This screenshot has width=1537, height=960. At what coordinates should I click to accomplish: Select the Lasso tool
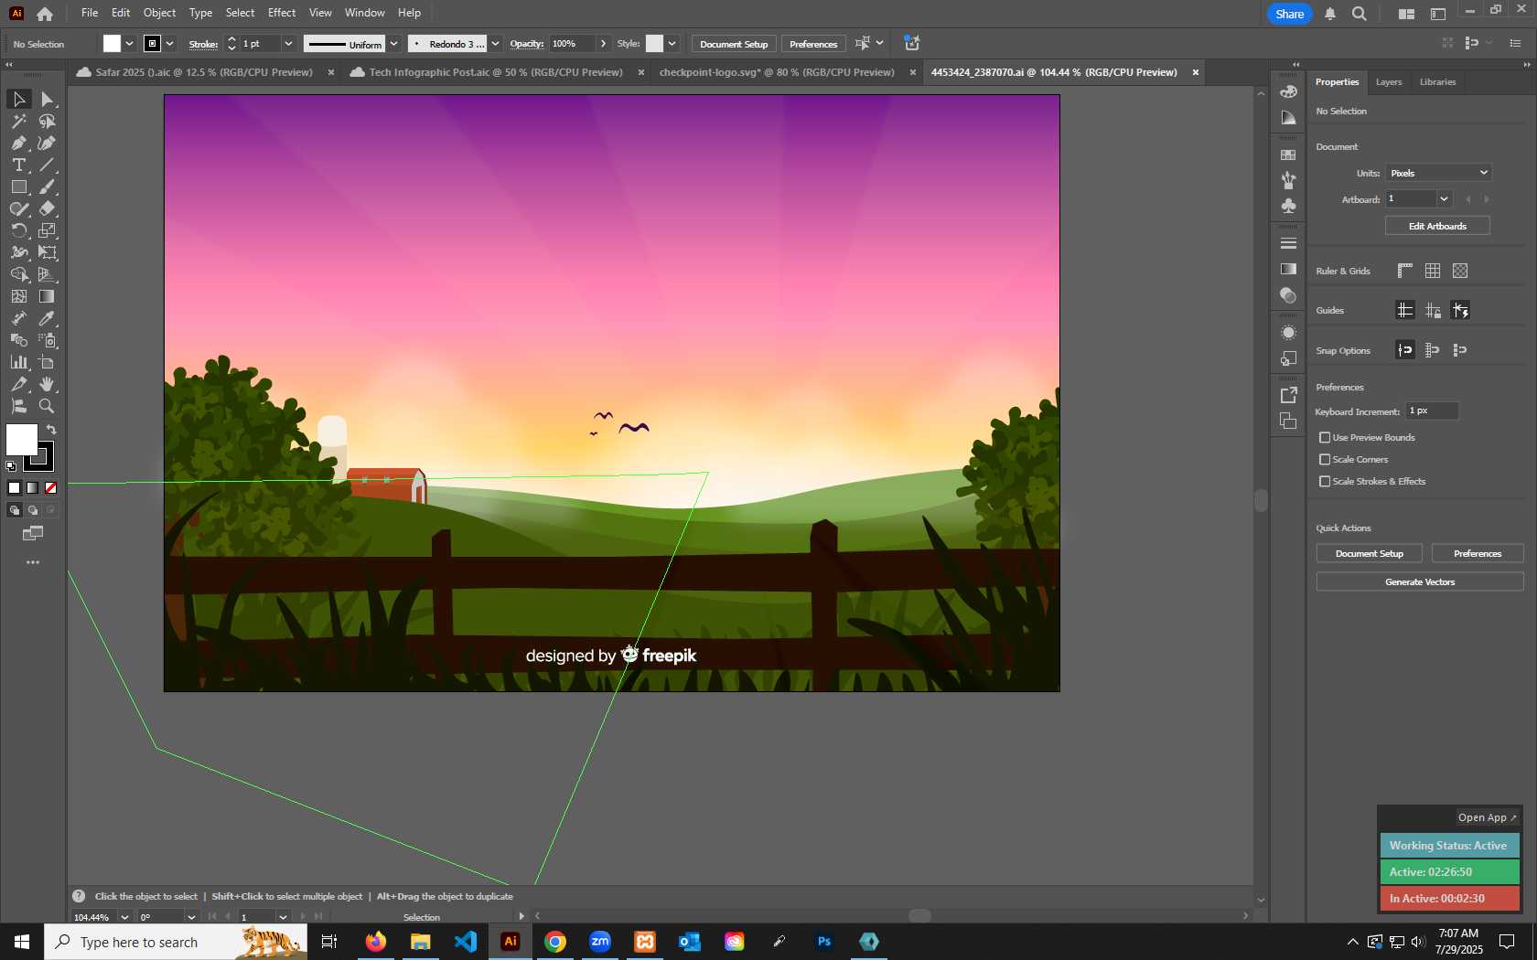(47, 121)
